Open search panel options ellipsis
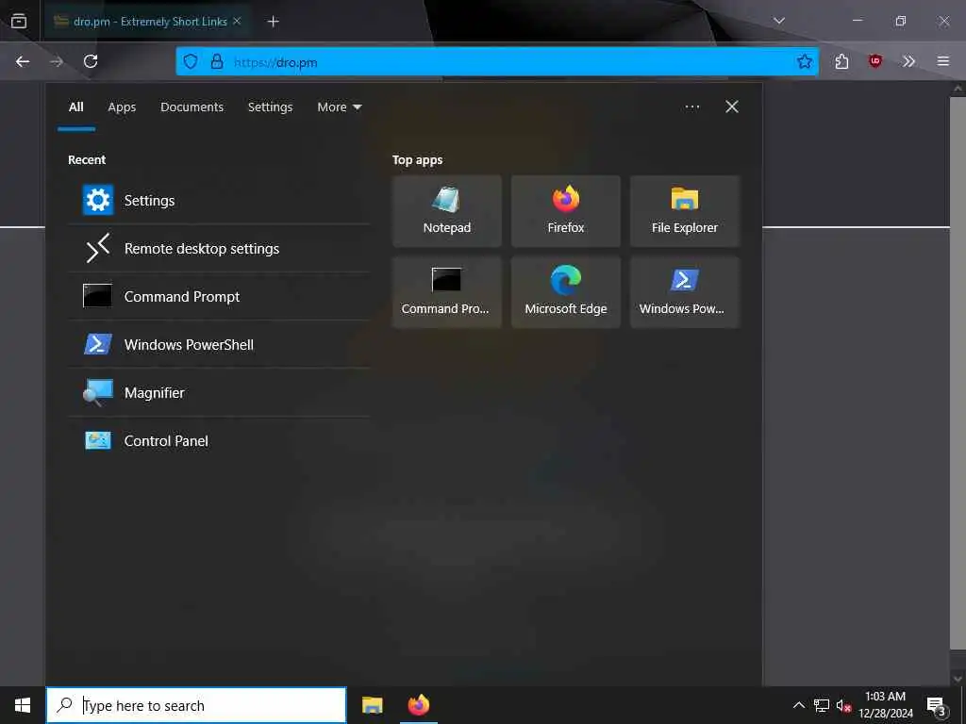Viewport: 966px width, 724px height. [x=691, y=107]
